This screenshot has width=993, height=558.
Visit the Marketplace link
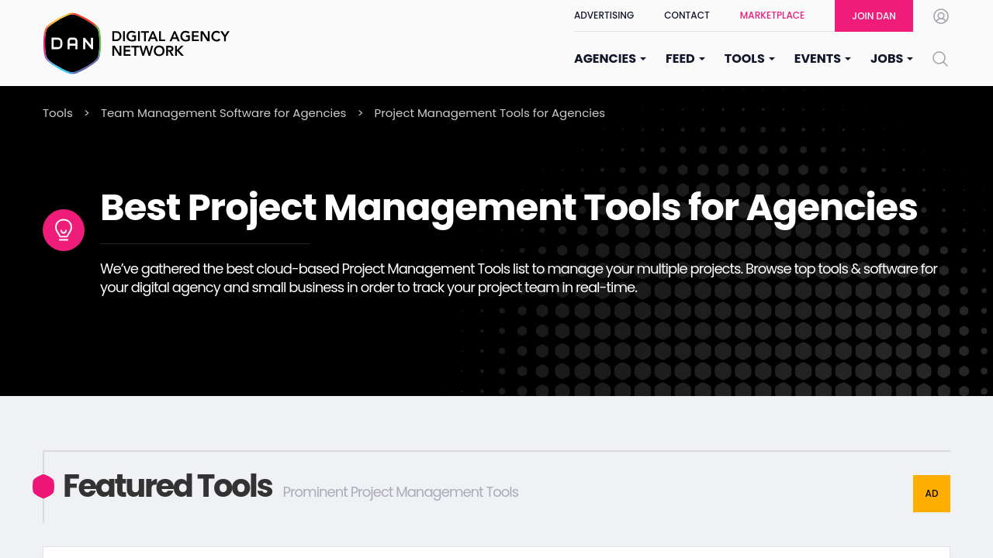772,15
